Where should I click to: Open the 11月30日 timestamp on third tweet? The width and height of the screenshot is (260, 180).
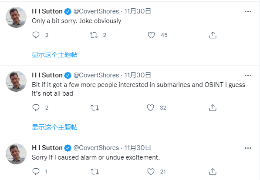[x=138, y=148]
